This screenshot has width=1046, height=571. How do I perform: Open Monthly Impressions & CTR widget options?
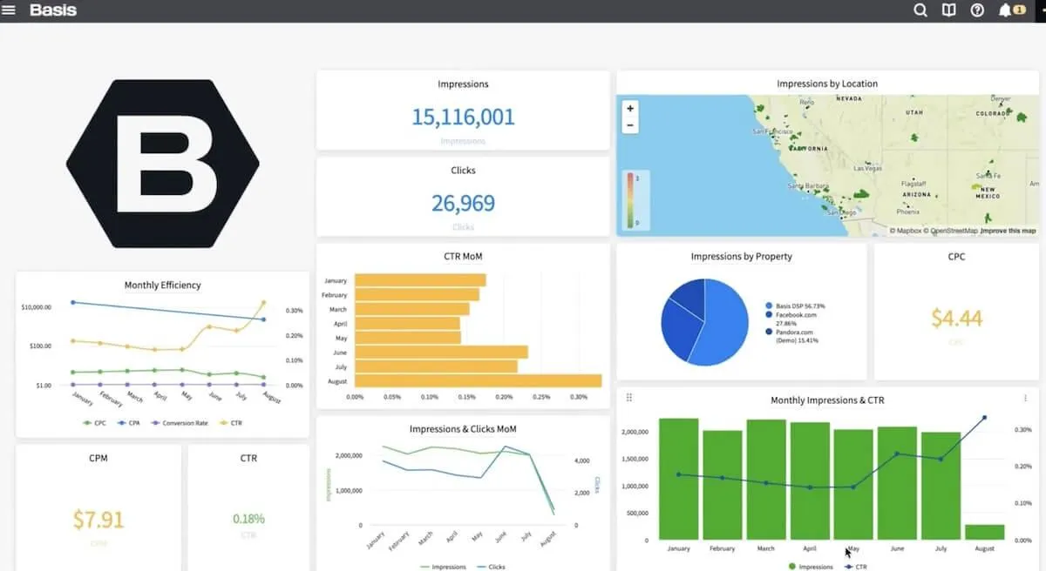pos(1025,398)
